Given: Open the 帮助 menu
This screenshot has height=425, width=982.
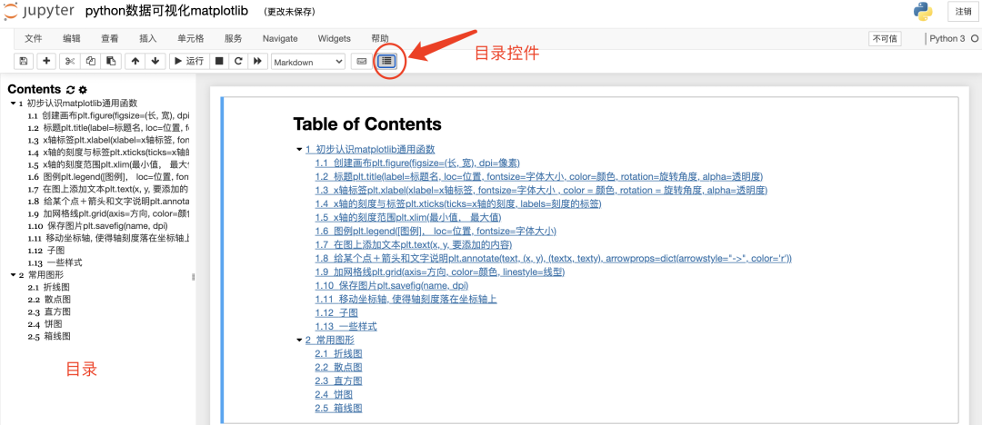Looking at the screenshot, I should click(x=379, y=39).
